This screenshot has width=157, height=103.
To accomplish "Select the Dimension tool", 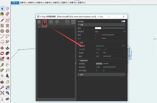I will pyautogui.click(x=8, y=65).
